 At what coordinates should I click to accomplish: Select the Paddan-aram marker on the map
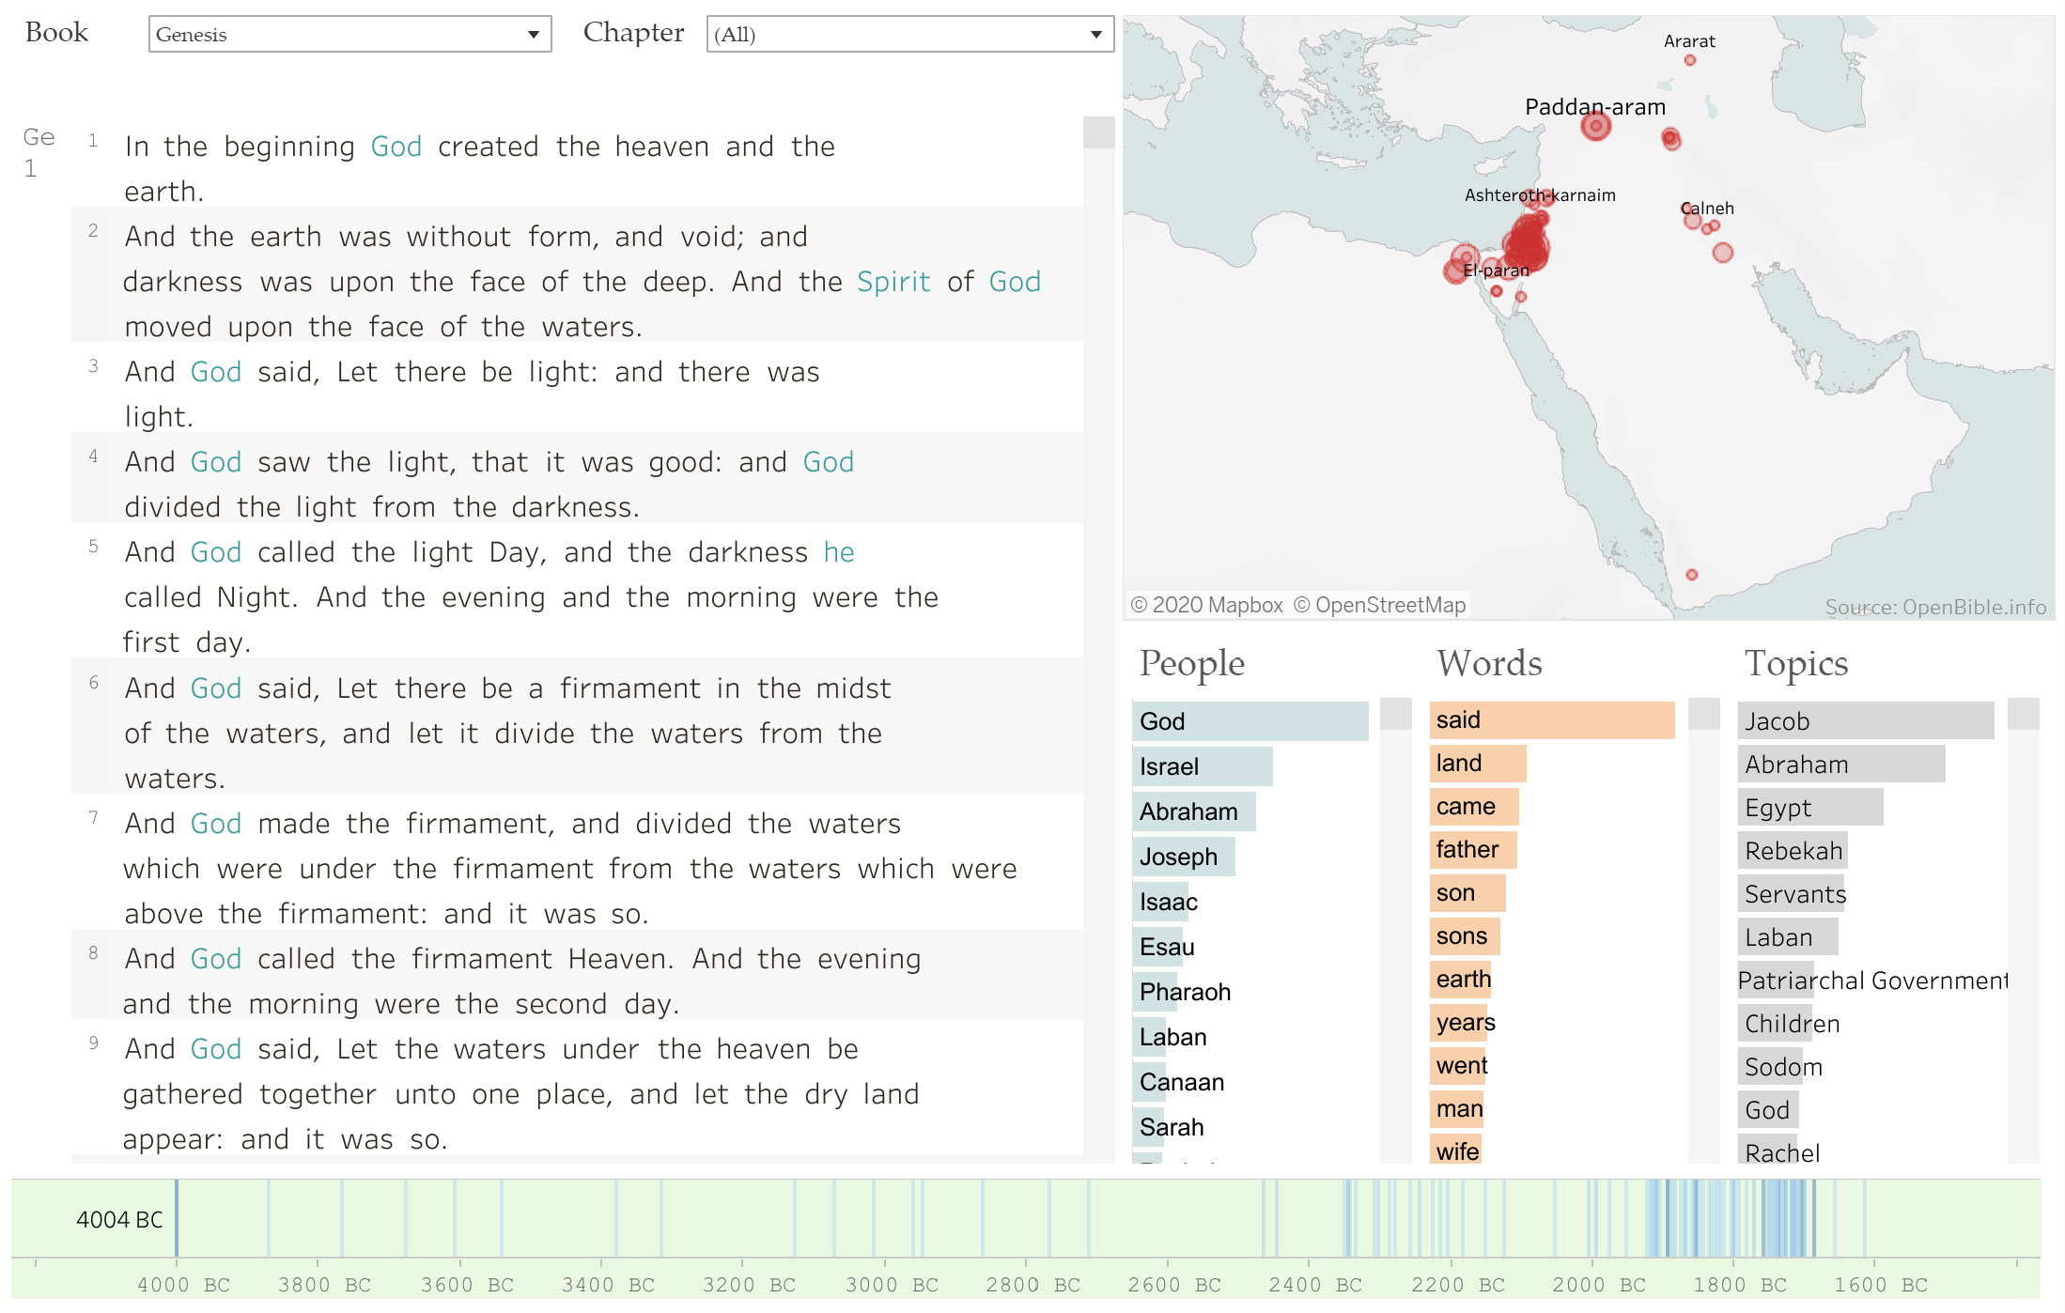[1595, 126]
